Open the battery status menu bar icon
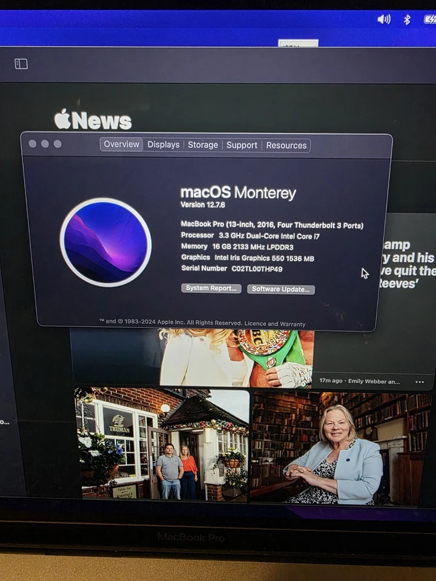The width and height of the screenshot is (436, 581). click(x=430, y=19)
